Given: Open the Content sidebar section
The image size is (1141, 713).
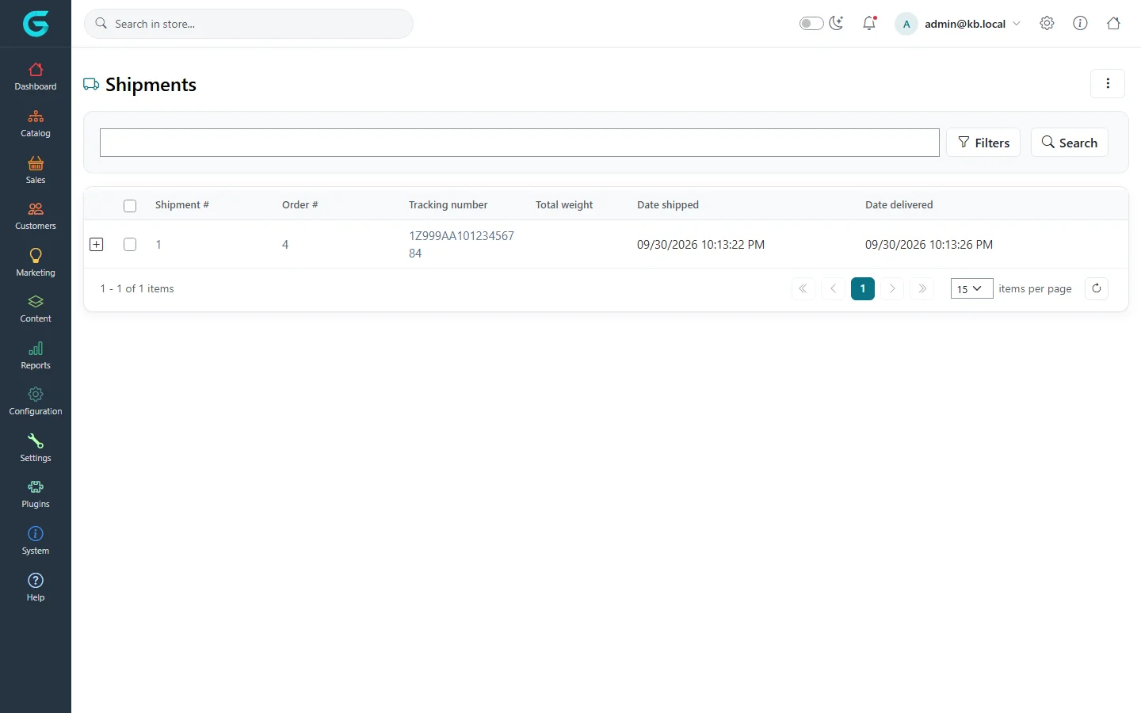Looking at the screenshot, I should [x=36, y=309].
